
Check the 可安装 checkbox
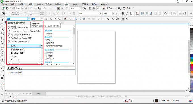click(x=45, y=53)
